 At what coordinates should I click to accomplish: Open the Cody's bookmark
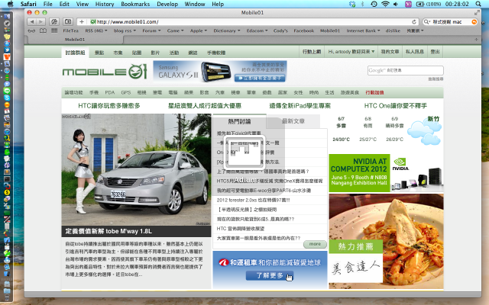pos(280,30)
